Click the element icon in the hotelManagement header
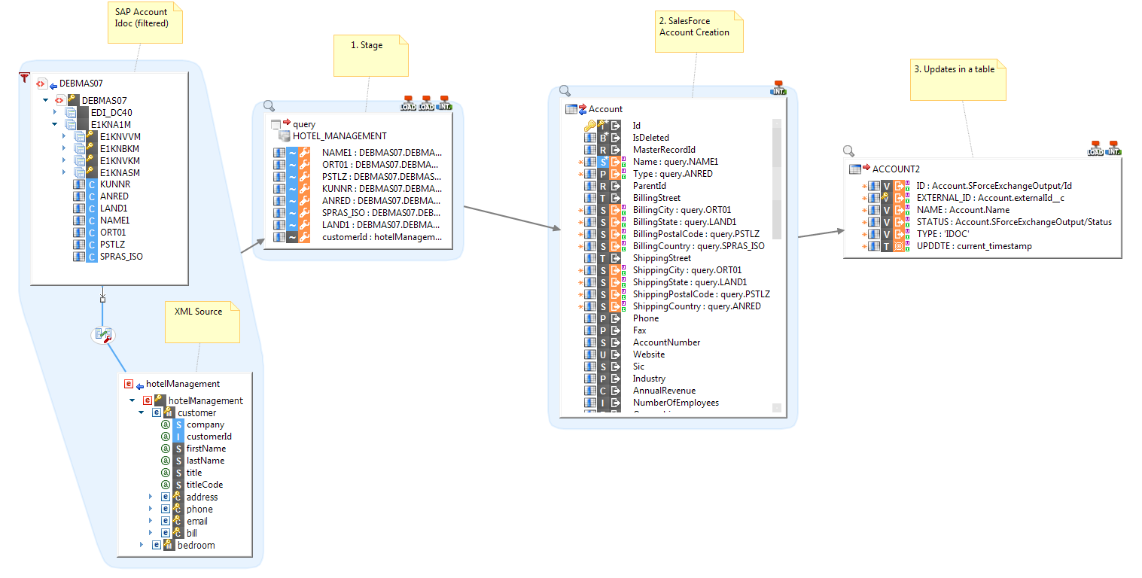 pos(128,384)
